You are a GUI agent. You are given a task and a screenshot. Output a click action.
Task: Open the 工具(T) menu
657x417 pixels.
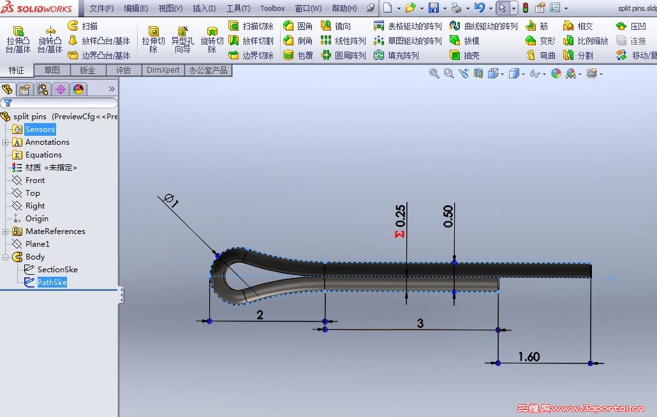[238, 8]
